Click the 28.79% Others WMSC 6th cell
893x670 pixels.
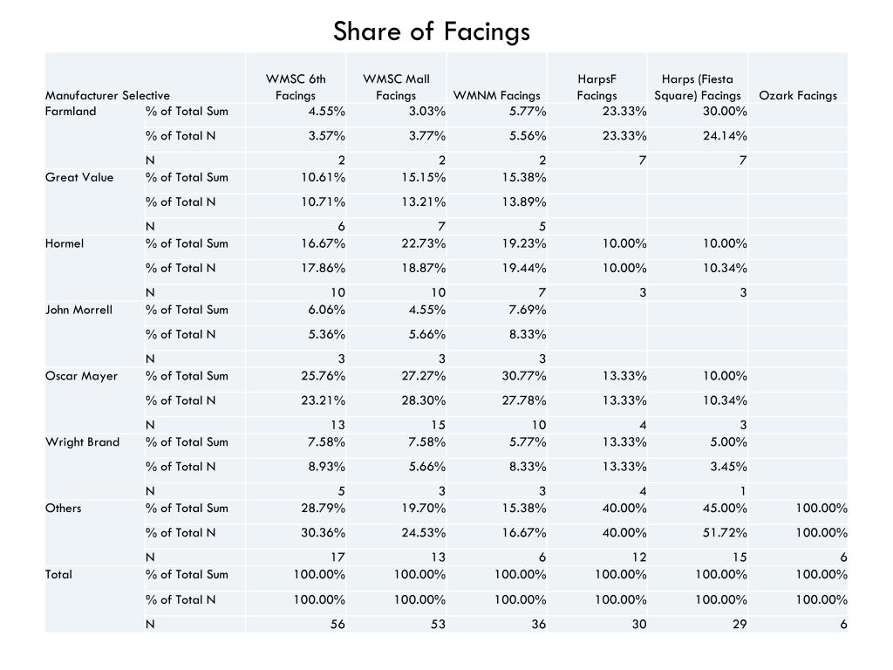(323, 509)
